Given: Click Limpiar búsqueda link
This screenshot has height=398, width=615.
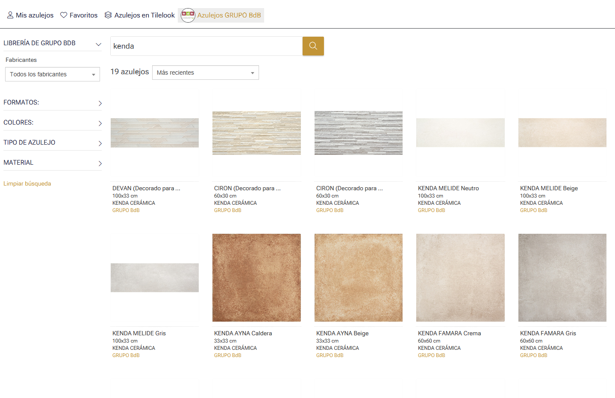Looking at the screenshot, I should tap(27, 183).
